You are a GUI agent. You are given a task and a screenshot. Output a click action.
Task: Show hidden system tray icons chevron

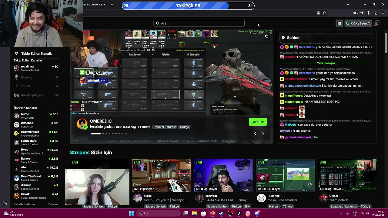tap(341, 213)
